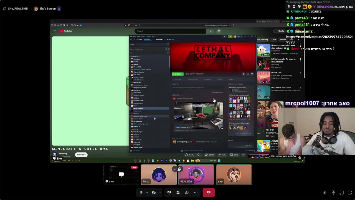
Task: Click YouTube search magnifier button
Action: pos(210,31)
